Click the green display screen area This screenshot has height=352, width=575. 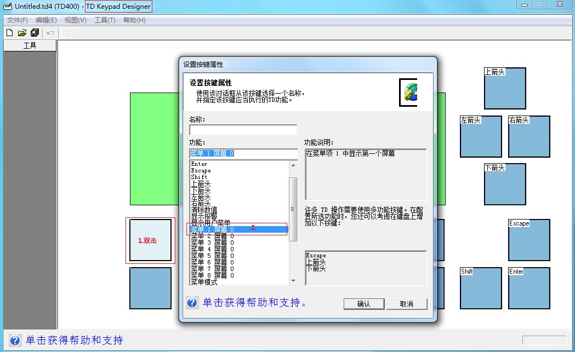point(155,149)
